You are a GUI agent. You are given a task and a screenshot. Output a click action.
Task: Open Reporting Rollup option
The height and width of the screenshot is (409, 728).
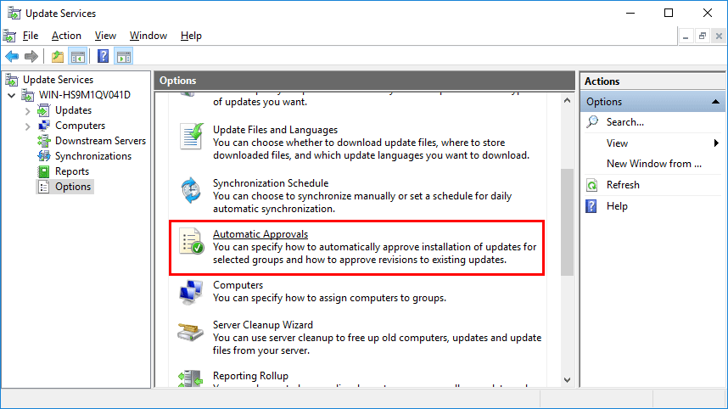250,376
